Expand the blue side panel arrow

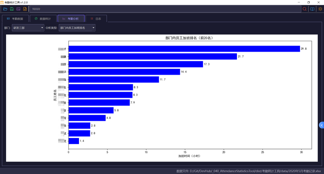click(322, 125)
